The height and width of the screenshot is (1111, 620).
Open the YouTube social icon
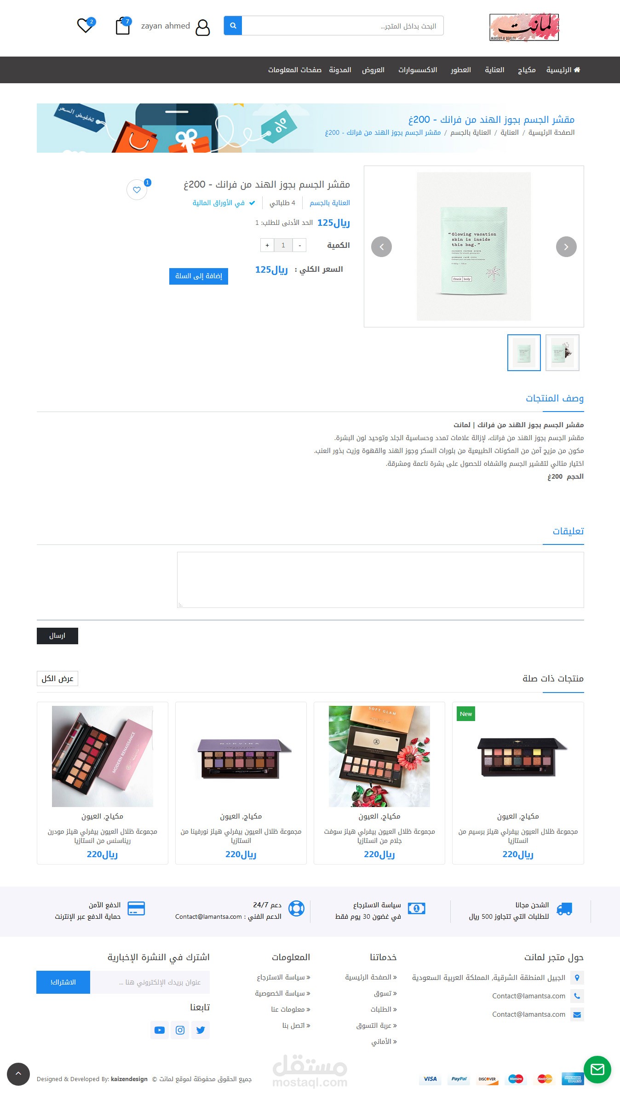coord(160,1030)
